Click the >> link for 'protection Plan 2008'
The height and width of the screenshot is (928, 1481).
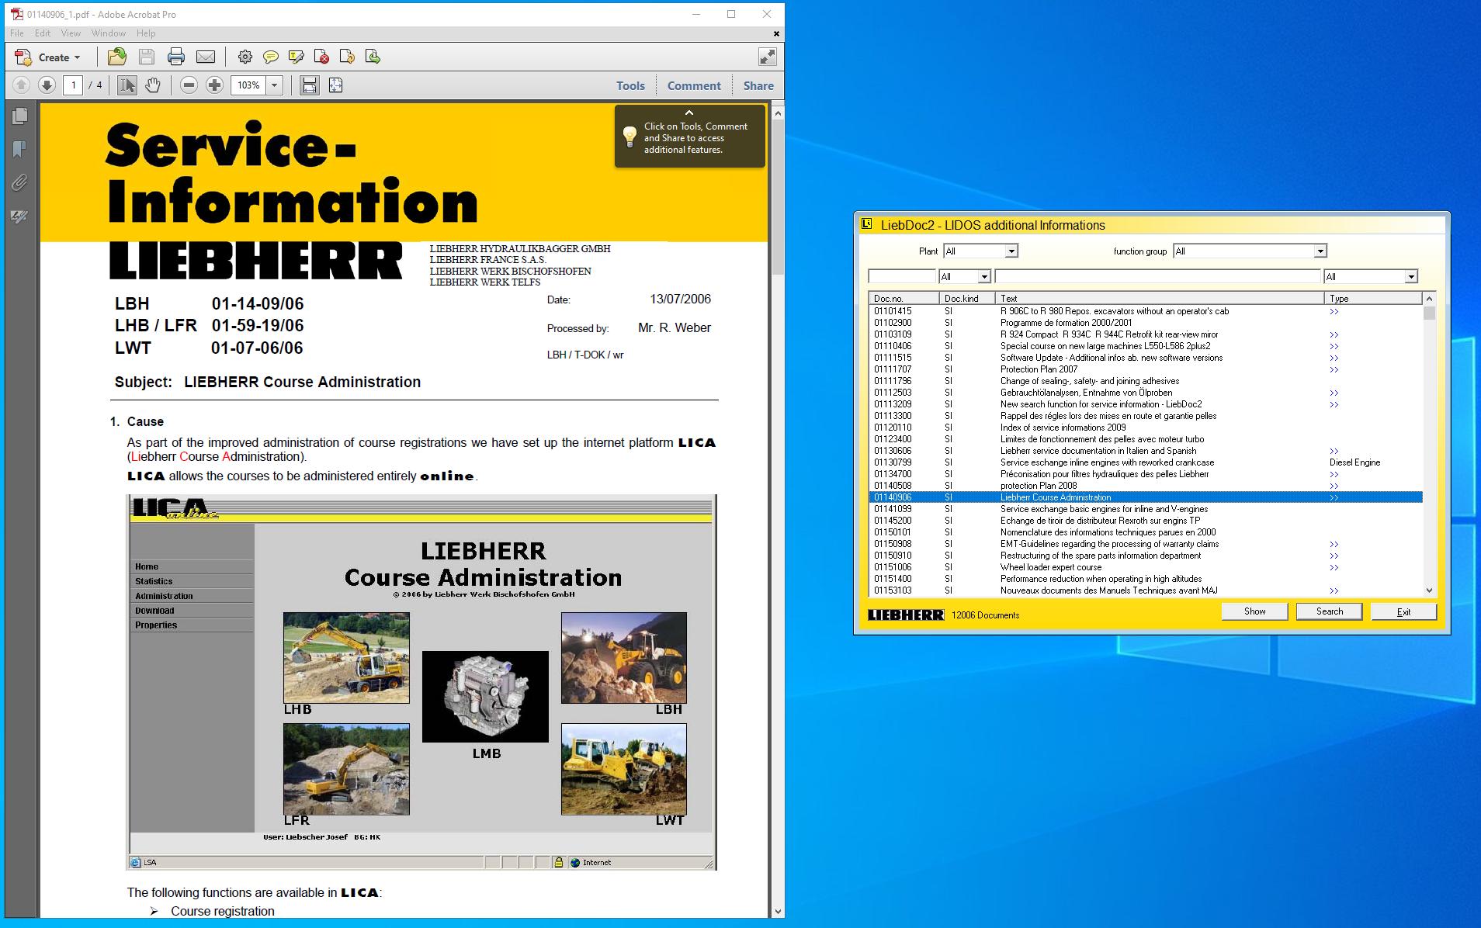[1334, 486]
